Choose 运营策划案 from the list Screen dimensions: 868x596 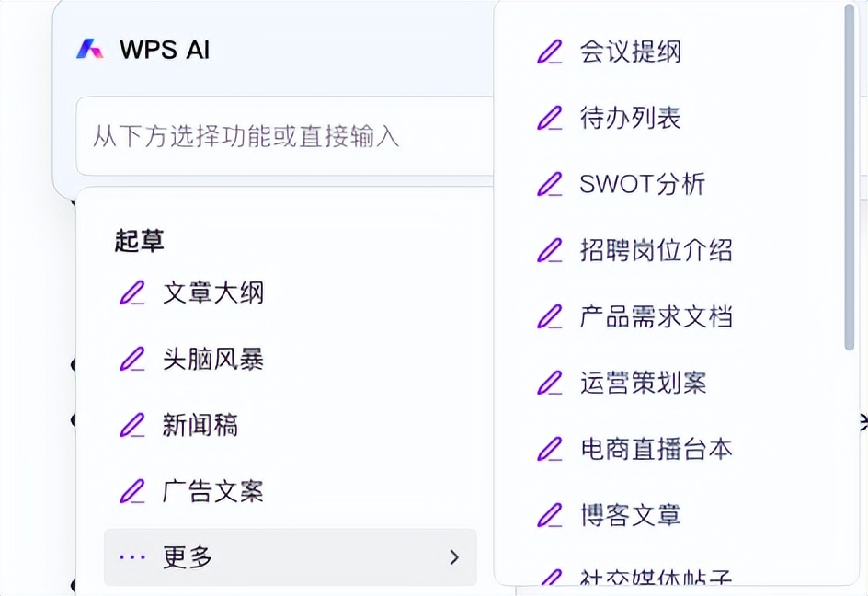[x=642, y=383]
